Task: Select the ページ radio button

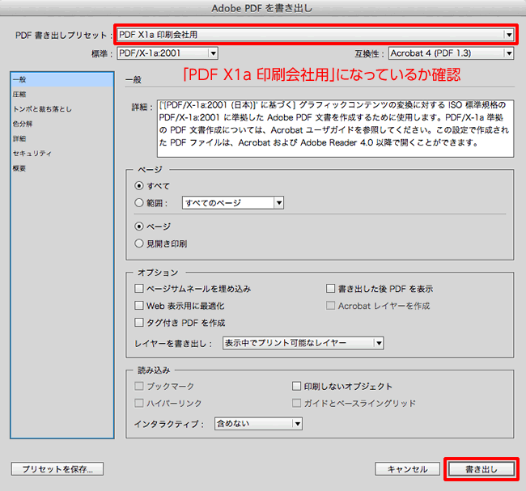Action: pos(139,226)
